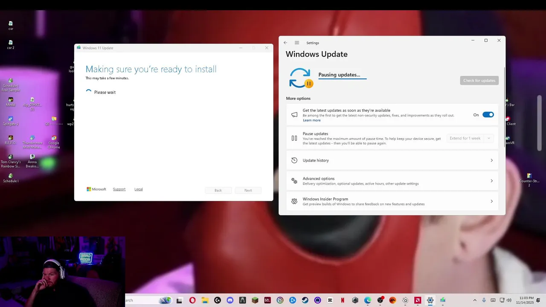The height and width of the screenshot is (307, 546).
Task: Expand Advanced options with its chevron
Action: (x=491, y=181)
